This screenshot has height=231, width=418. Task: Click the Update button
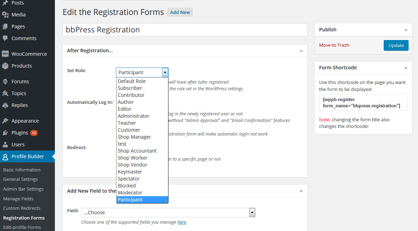(396, 45)
